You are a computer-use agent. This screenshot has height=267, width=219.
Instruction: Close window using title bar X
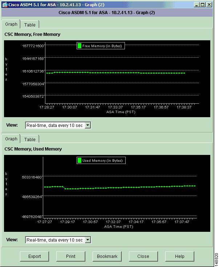pos(209,5)
